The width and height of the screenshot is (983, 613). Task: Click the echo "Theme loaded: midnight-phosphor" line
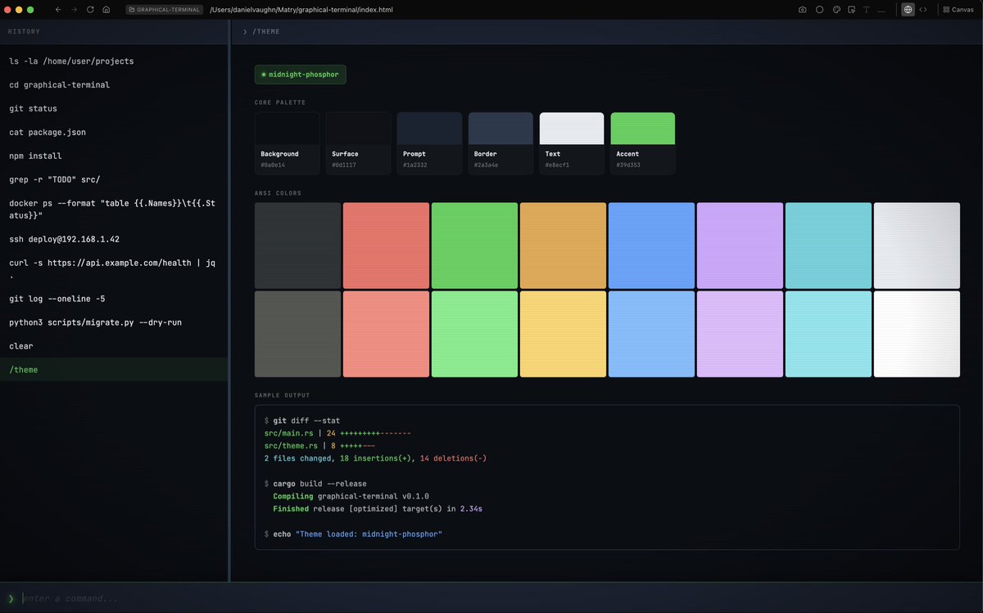tap(353, 534)
